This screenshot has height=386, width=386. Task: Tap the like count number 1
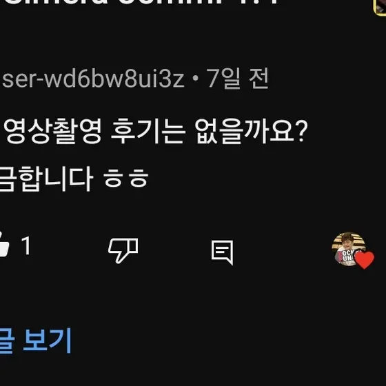[x=26, y=245]
